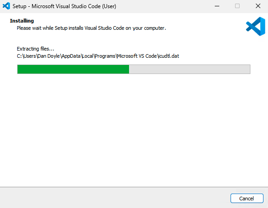The width and height of the screenshot is (268, 208).
Task: Click the VS Code icon in title bar
Action: [x=6, y=6]
